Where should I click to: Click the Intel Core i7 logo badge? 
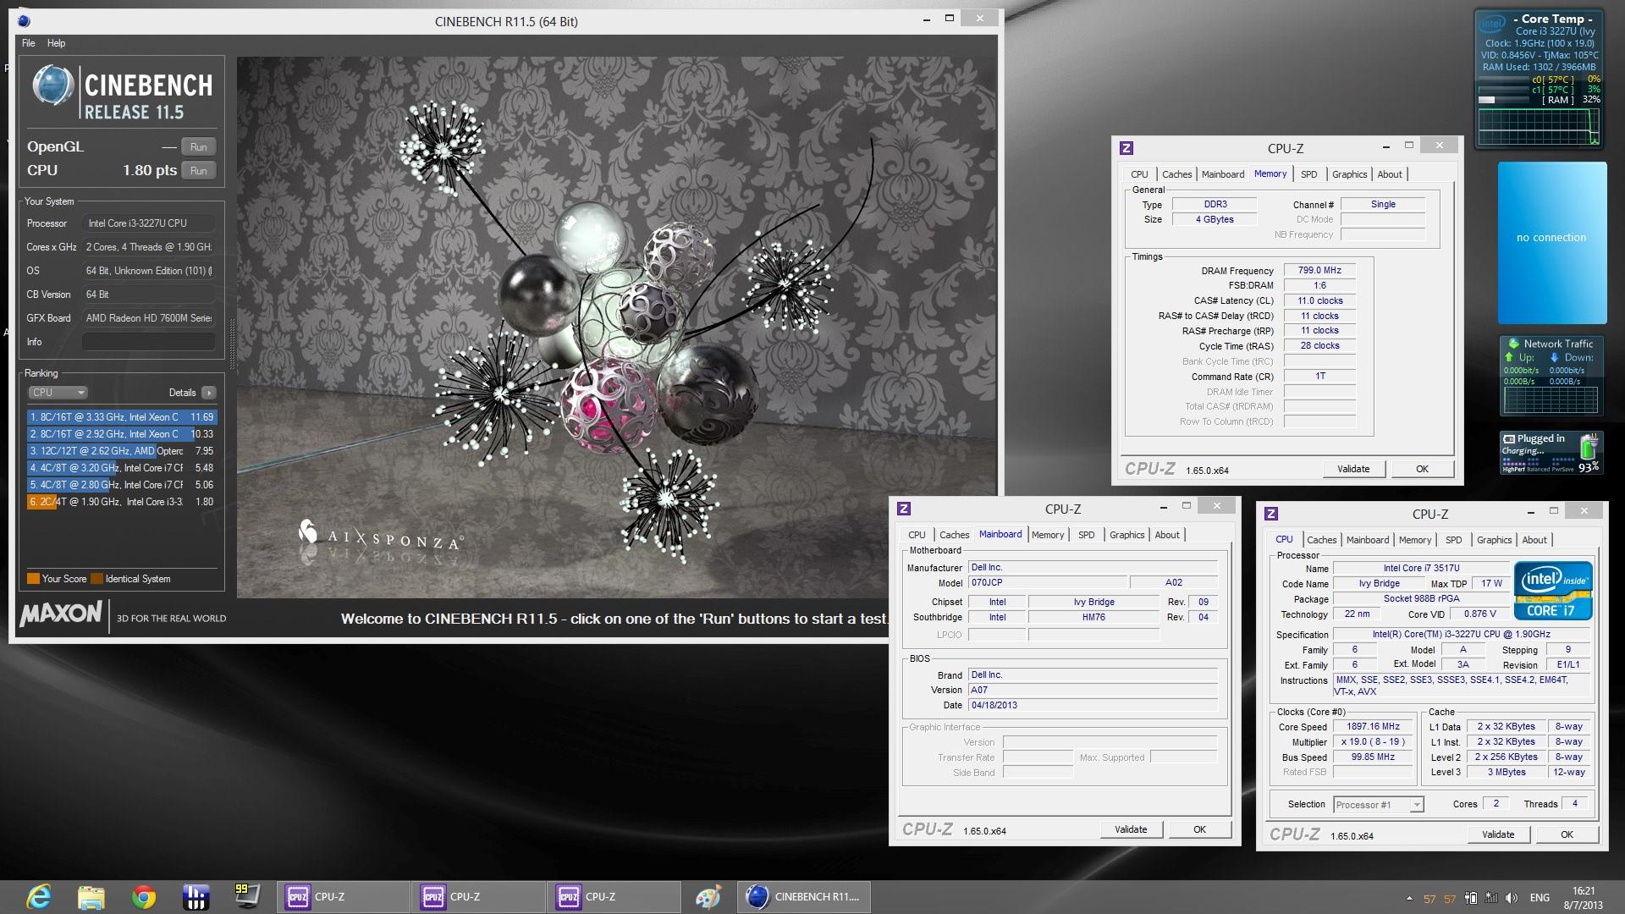pos(1553,590)
